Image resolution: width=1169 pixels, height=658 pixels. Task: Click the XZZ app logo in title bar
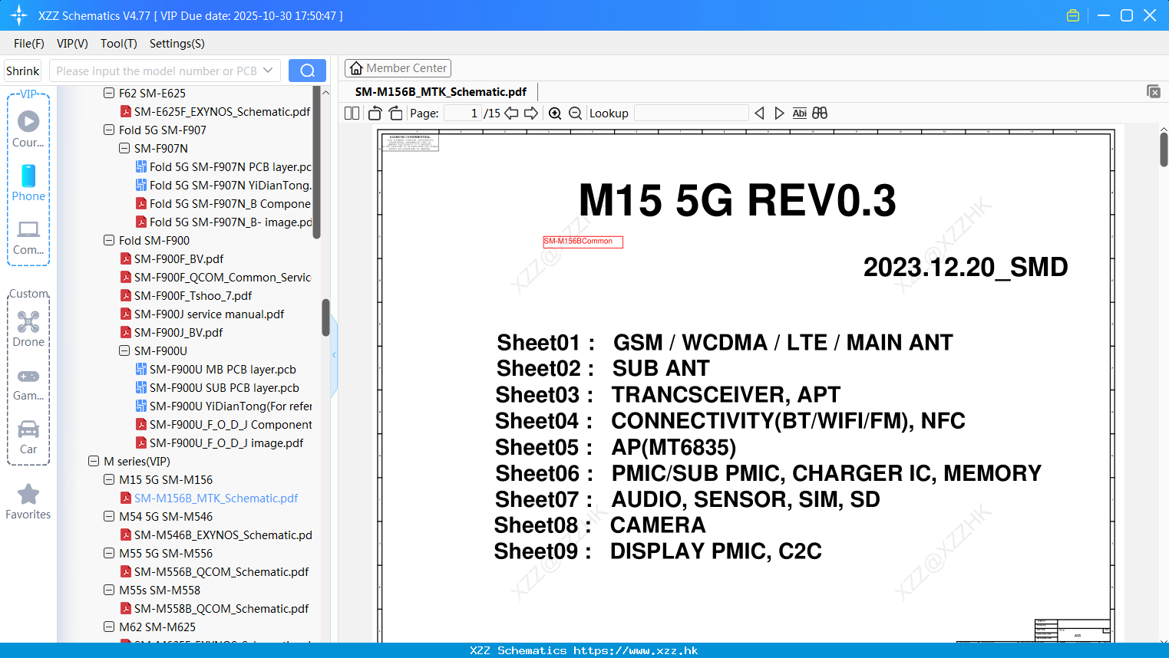[19, 15]
